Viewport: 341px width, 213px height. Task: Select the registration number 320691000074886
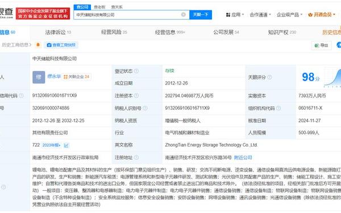coord(51,108)
